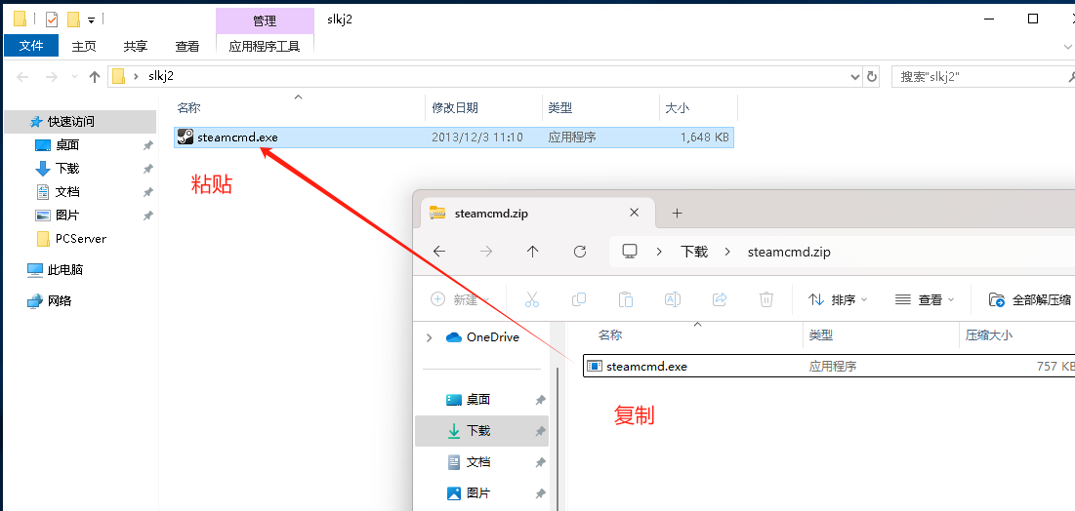Click the slkj2 address bar path

click(162, 77)
